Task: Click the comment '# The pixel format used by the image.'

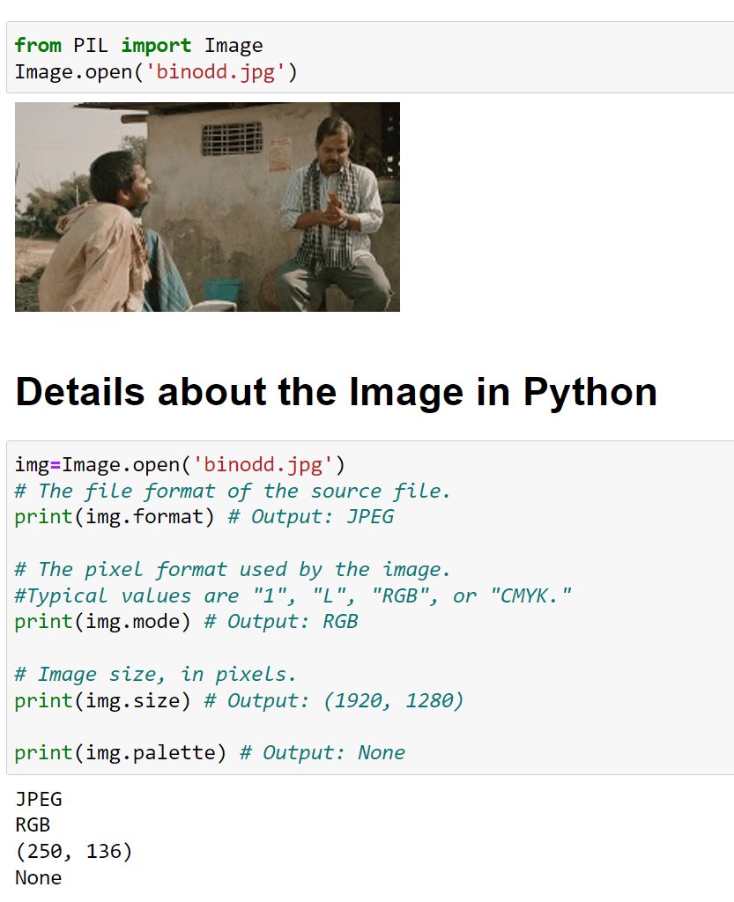Action: (233, 569)
